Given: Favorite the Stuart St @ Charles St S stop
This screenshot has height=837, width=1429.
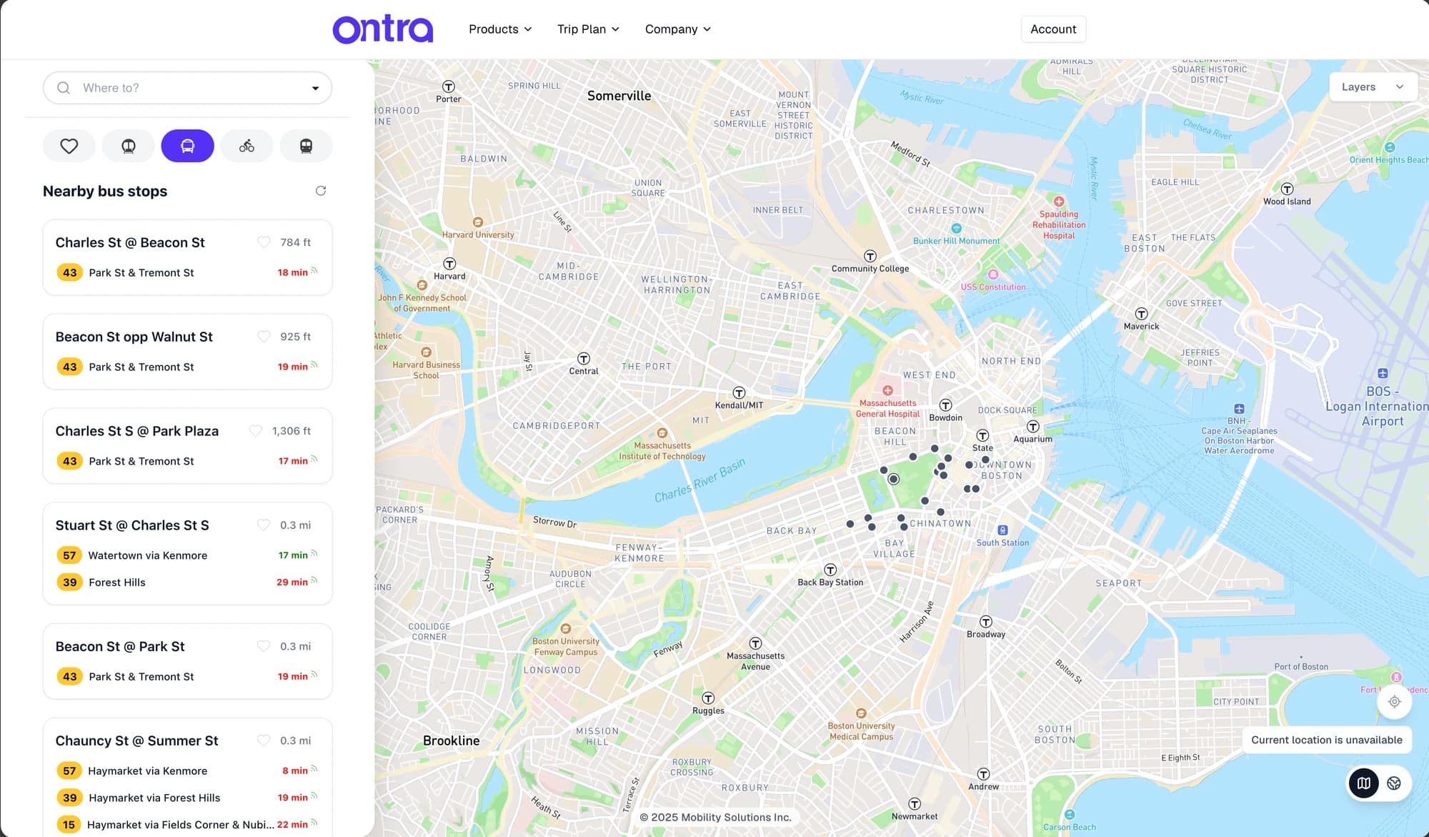Looking at the screenshot, I should pyautogui.click(x=264, y=525).
